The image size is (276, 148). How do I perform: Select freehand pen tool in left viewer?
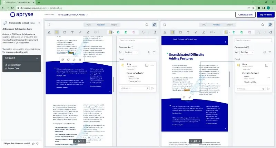pos(88,32)
